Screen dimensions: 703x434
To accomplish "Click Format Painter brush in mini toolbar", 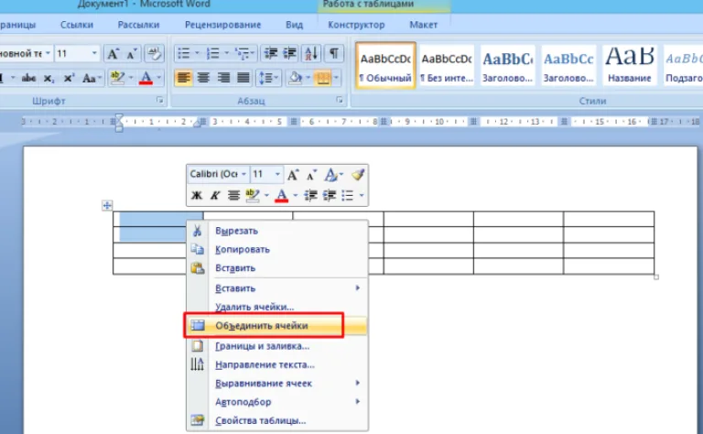I will [358, 175].
